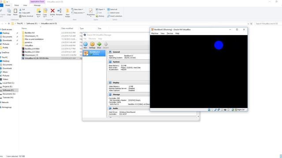Click Cut in the Clipboard group
This screenshot has width=282, height=158.
(22, 10)
